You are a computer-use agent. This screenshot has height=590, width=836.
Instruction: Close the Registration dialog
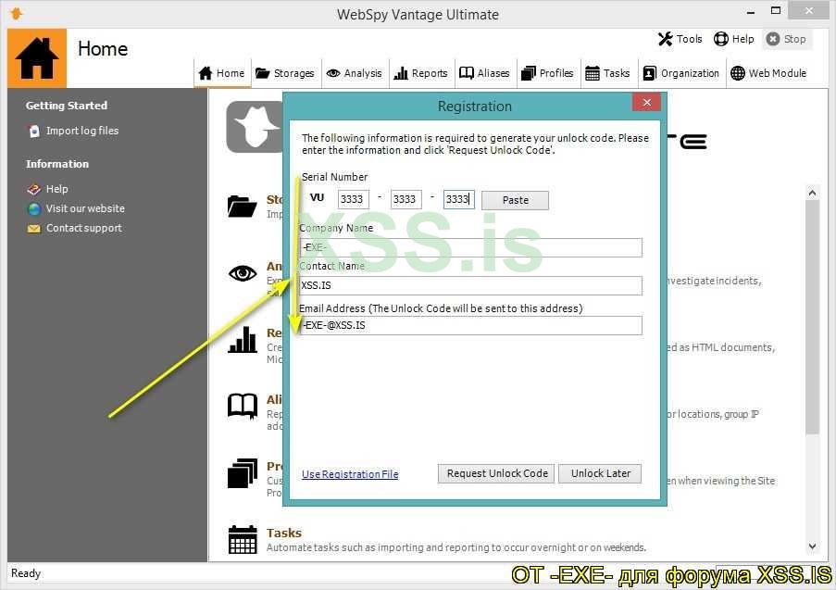[x=647, y=103]
